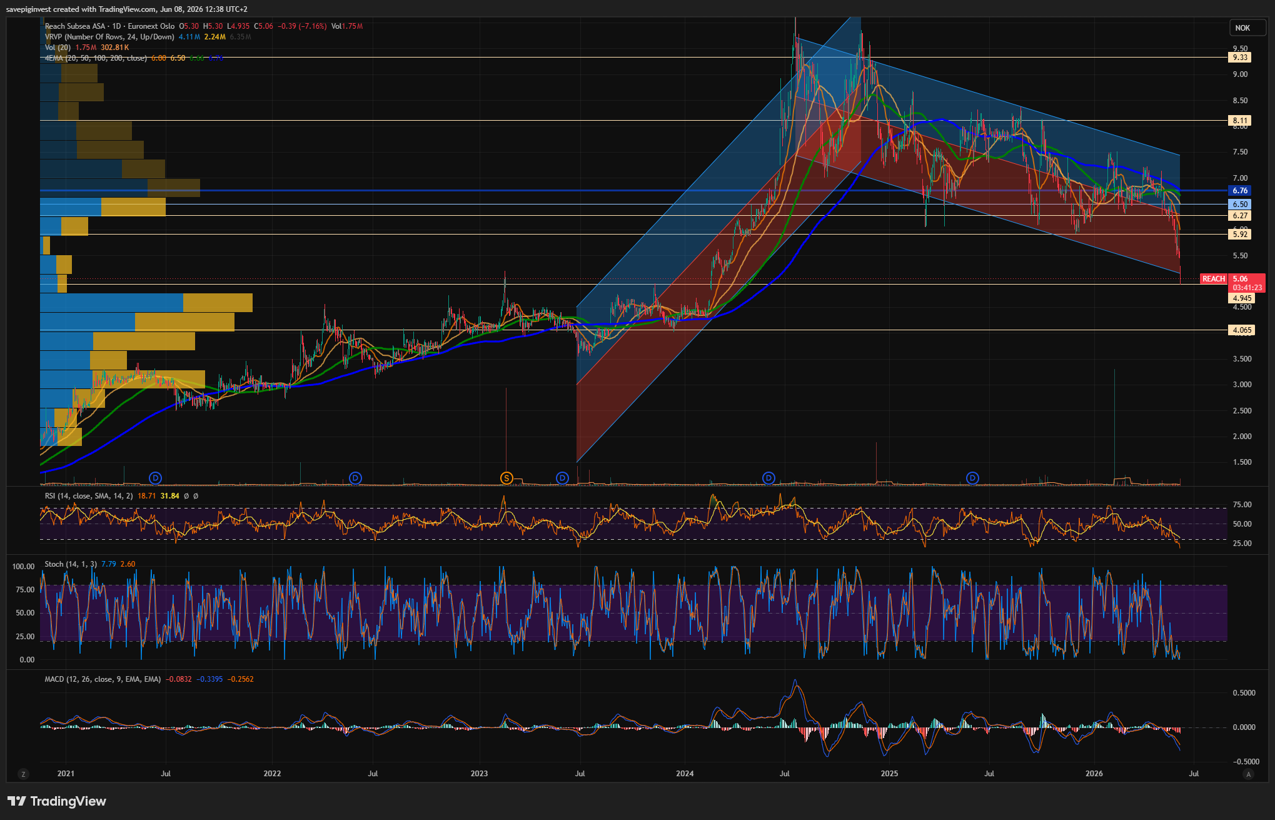Click the MACD (12, 26, close, 9, EMA, EMA) legend
The image size is (1275, 820).
pyautogui.click(x=103, y=679)
